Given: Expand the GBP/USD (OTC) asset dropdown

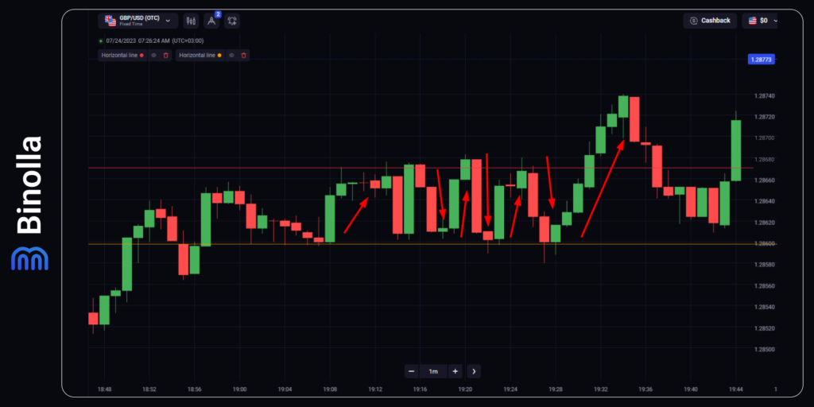Looking at the screenshot, I should tap(167, 21).
